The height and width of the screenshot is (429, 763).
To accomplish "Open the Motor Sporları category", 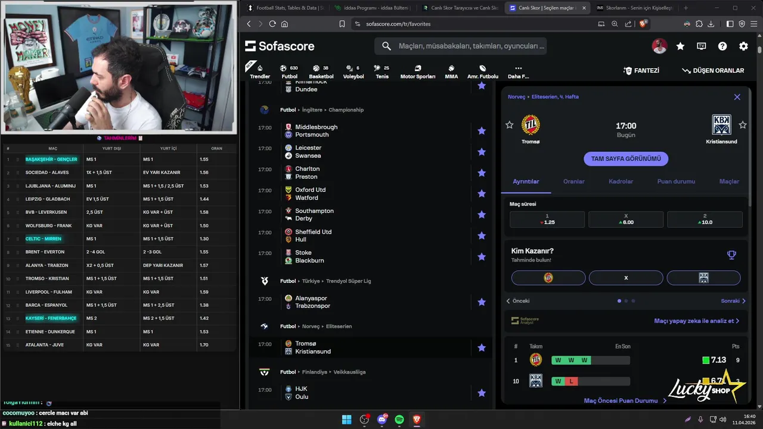I will (417, 71).
